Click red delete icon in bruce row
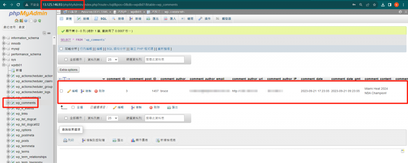 tap(96, 91)
